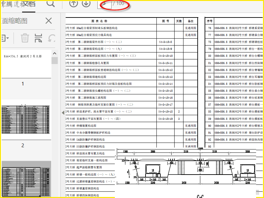Viewport: 264px width, 198px height.
Task: Click drawing number S4-3-15-14
Action: pyautogui.click(x=166, y=84)
